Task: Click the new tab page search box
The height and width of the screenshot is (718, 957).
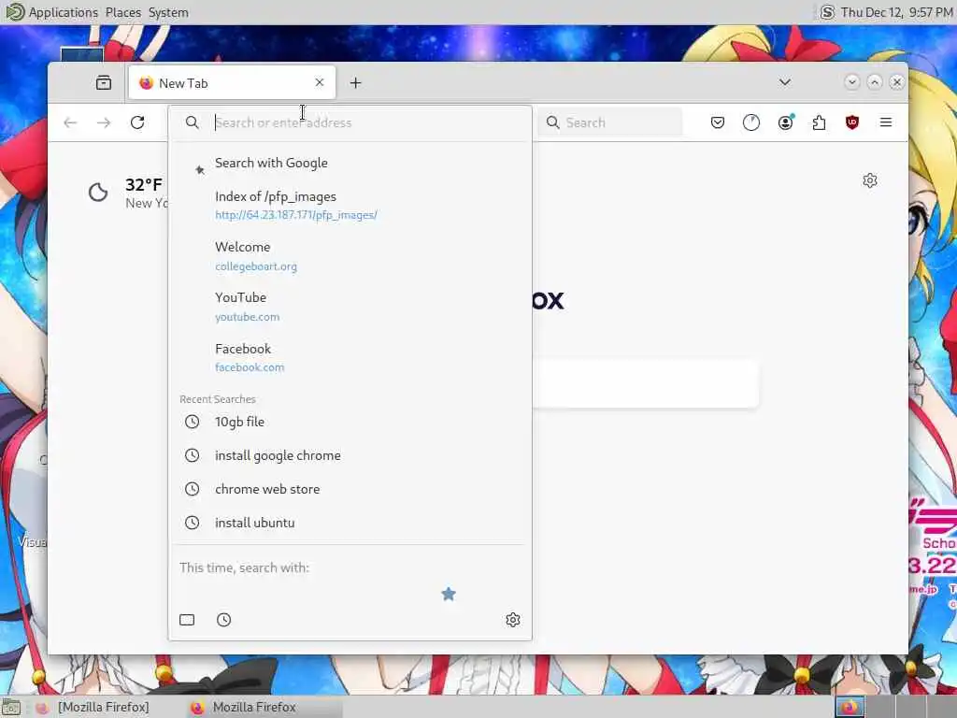Action: 645,383
